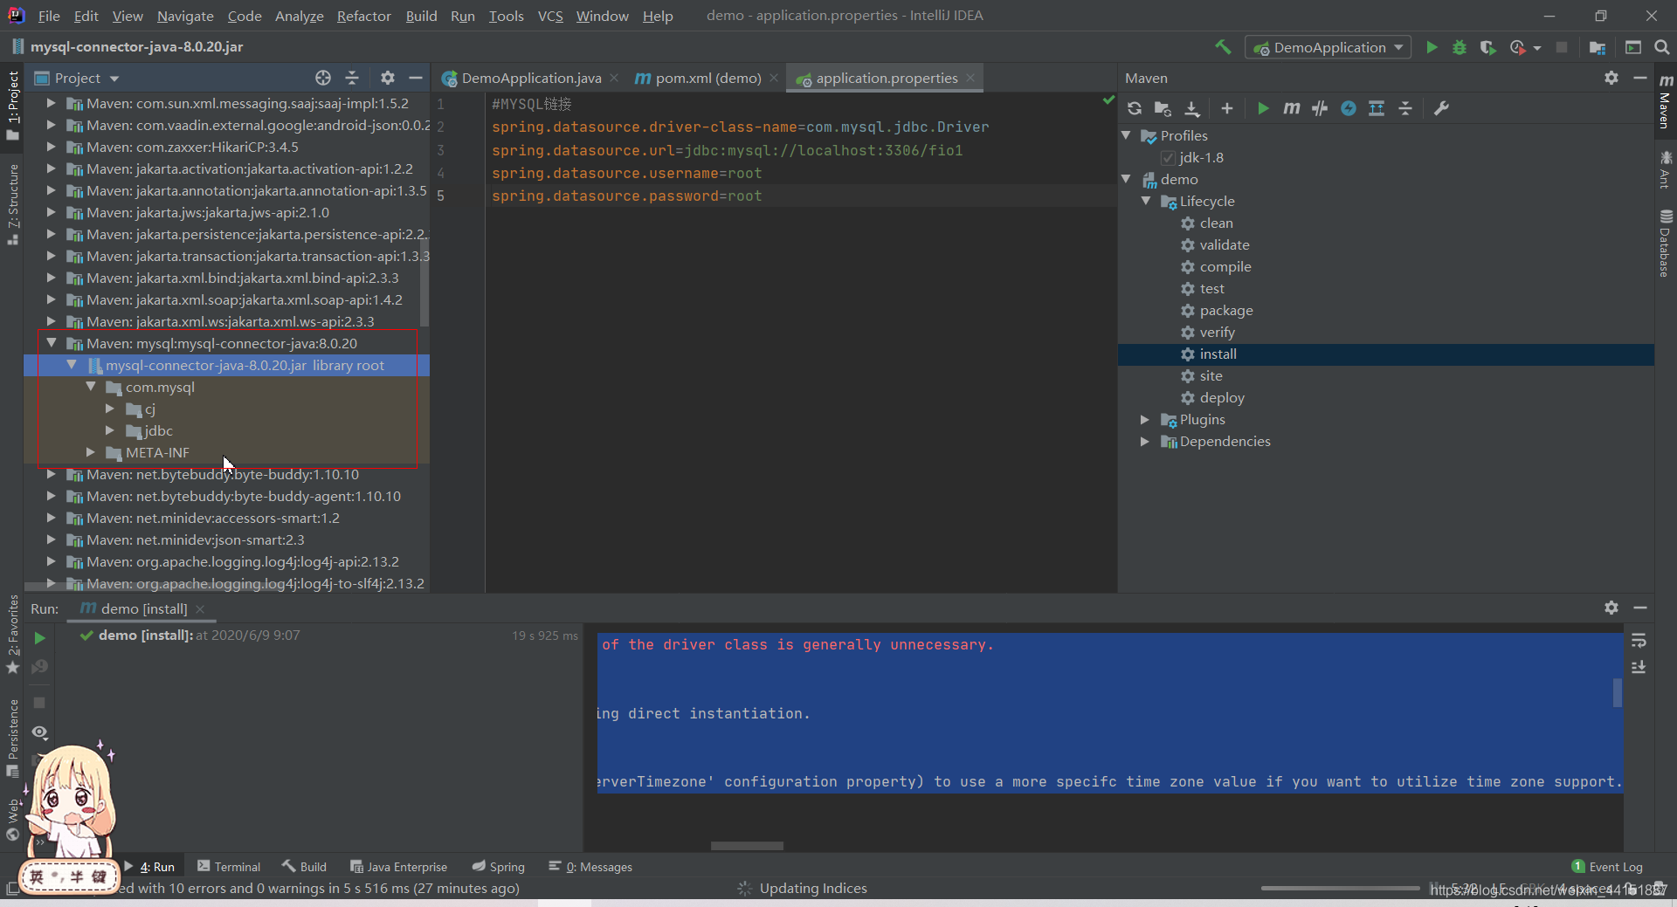Screen dimensions: 1677x907
Task: Run DemoApplication with the green play button
Action: click(1432, 47)
